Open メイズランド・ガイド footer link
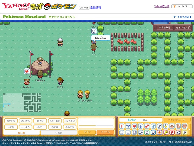This screenshot has height=146, width=194. pos(156,142)
